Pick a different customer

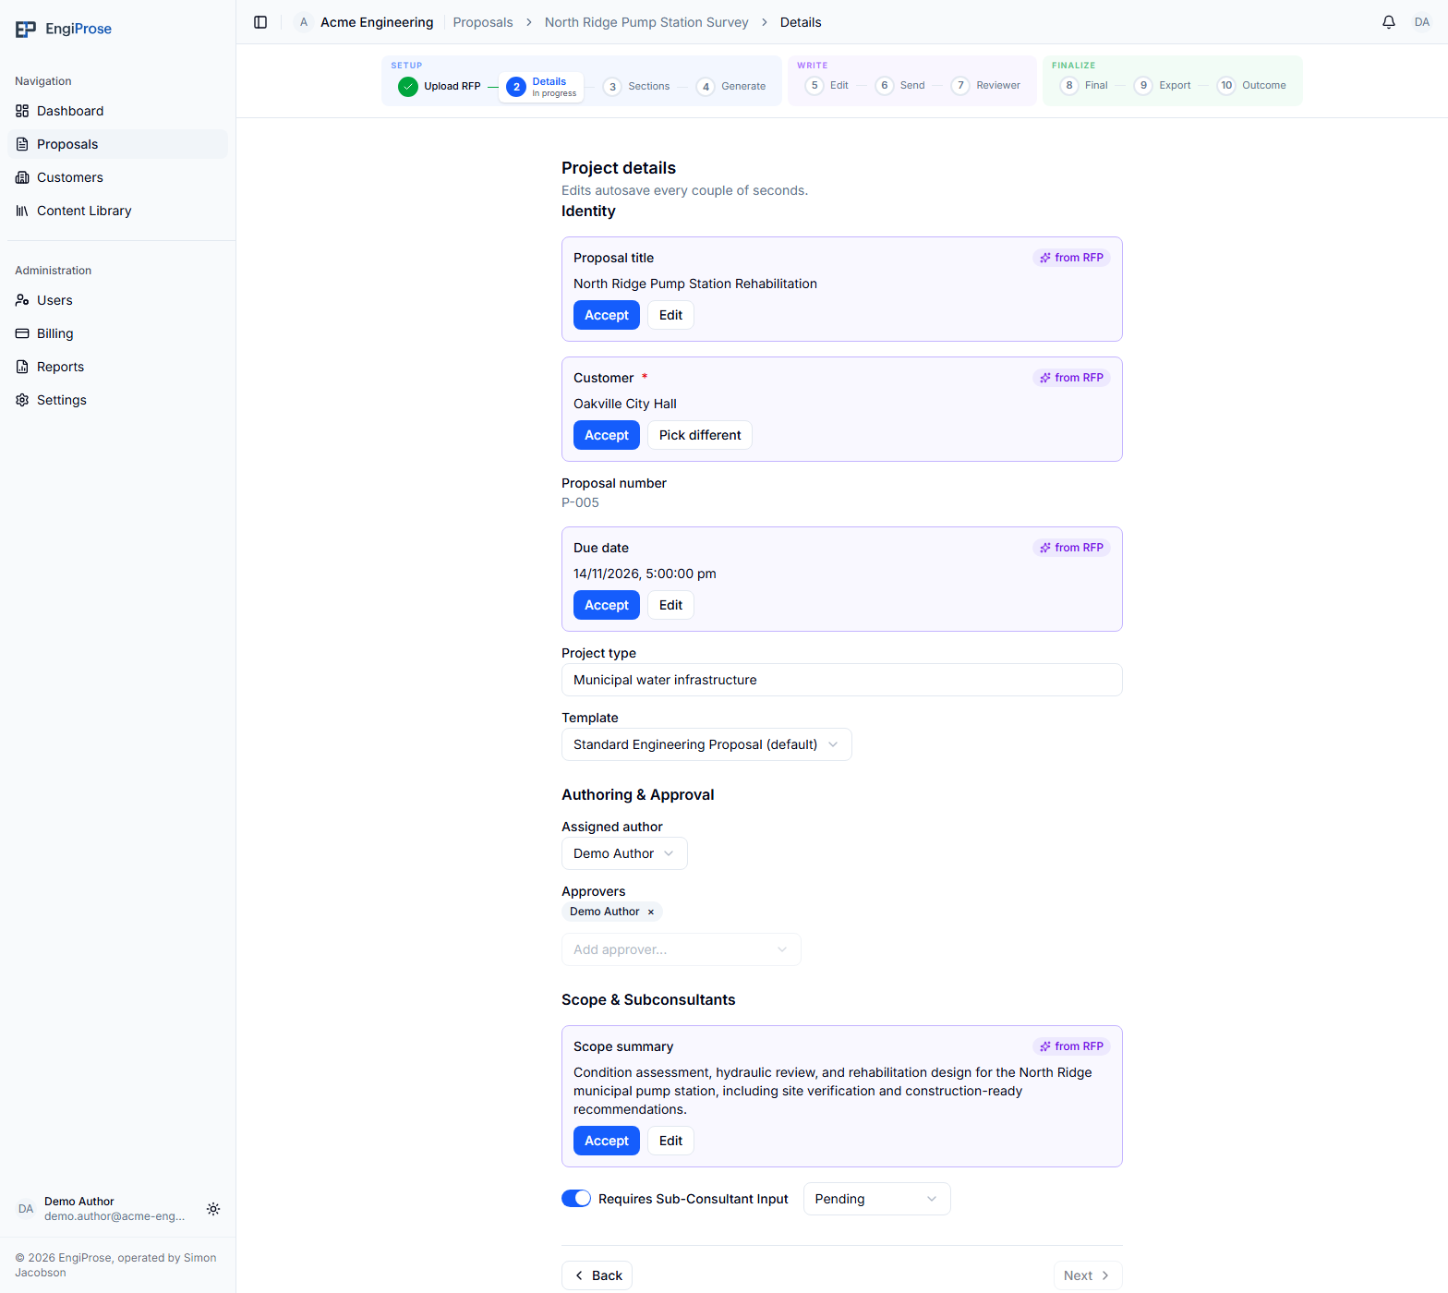[x=700, y=435]
